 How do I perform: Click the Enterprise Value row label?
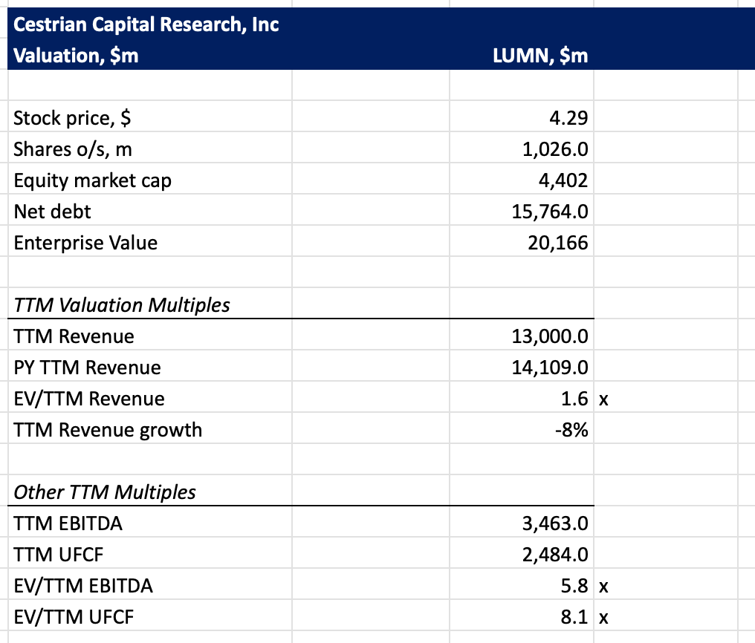[x=85, y=243]
